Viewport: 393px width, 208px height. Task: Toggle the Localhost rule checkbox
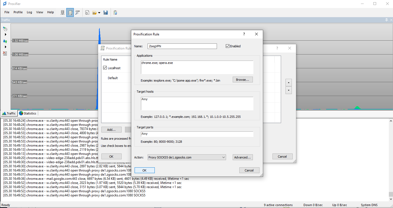[x=105, y=68]
